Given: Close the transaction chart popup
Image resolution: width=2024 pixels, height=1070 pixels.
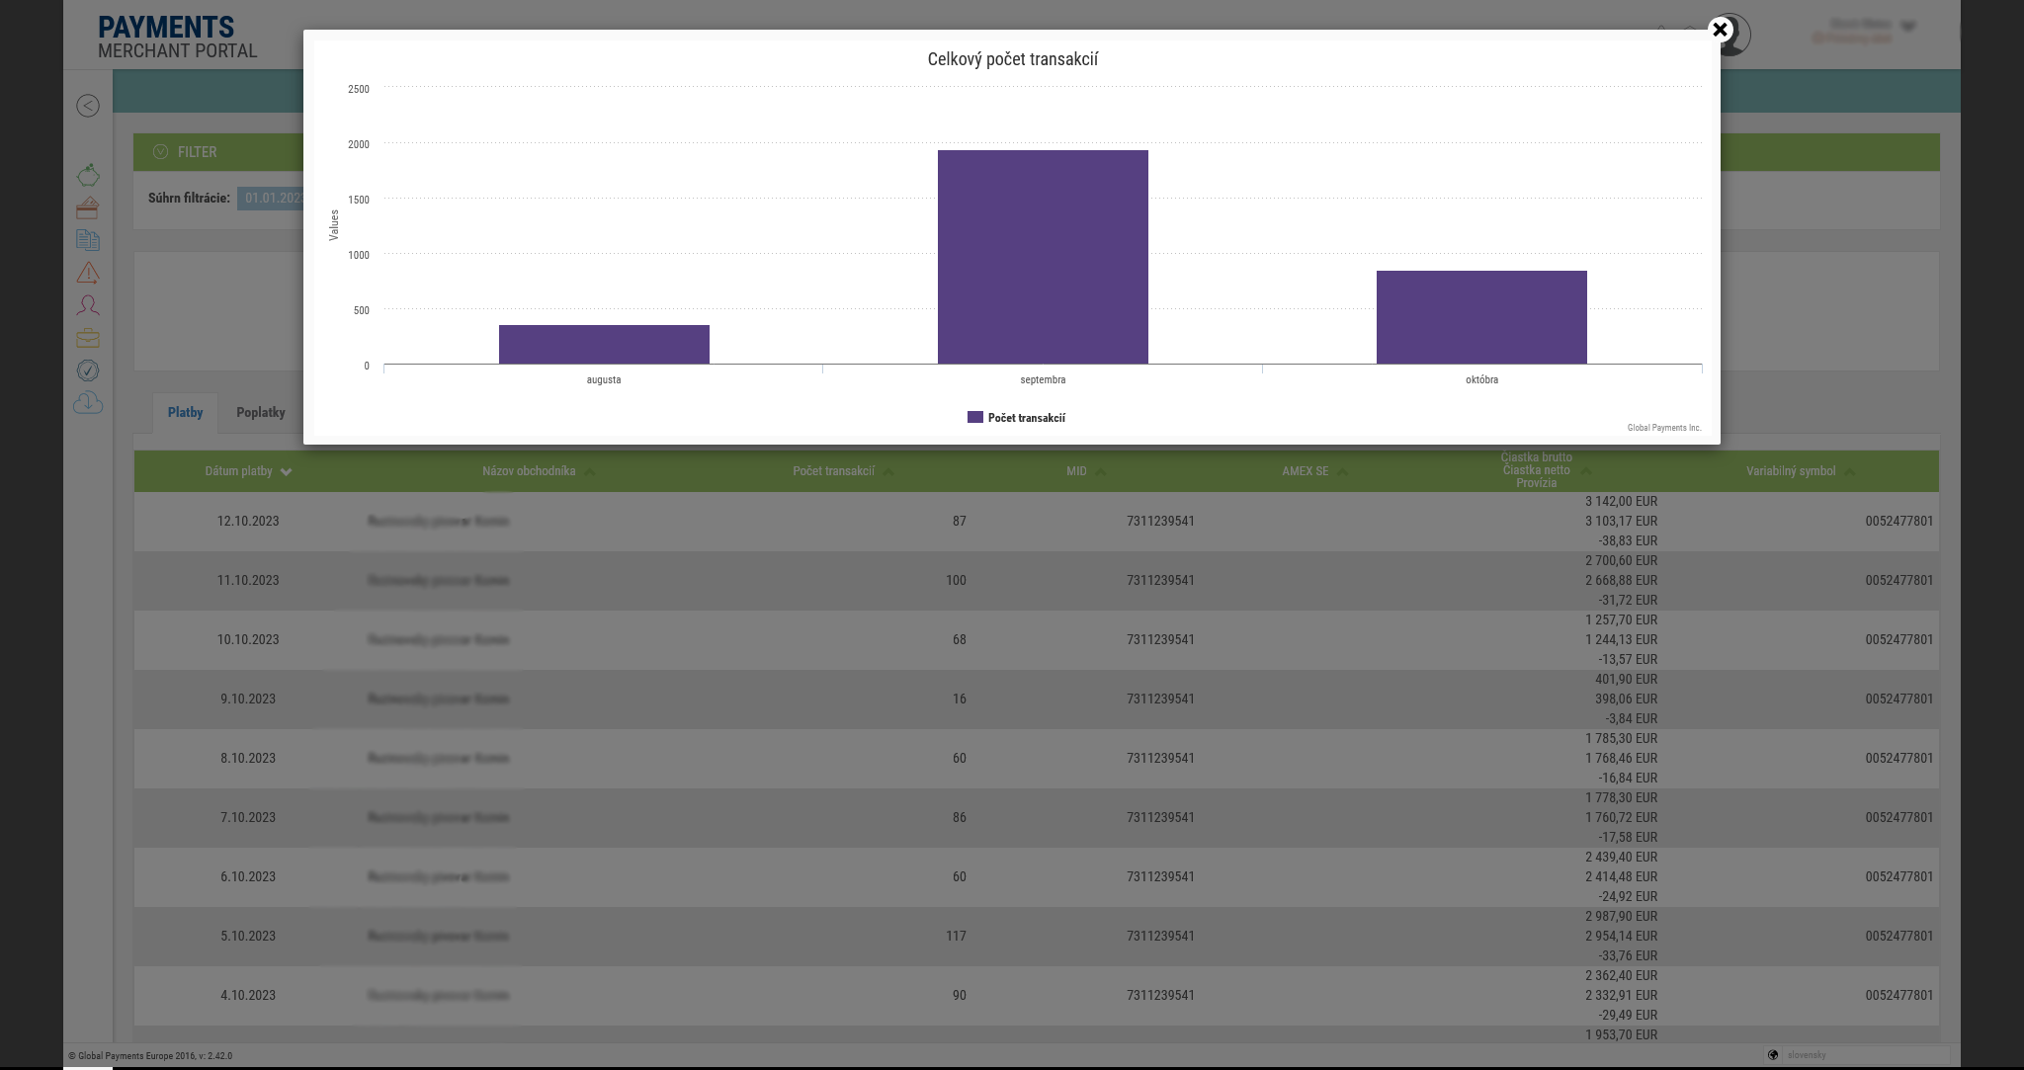Looking at the screenshot, I should (1720, 30).
